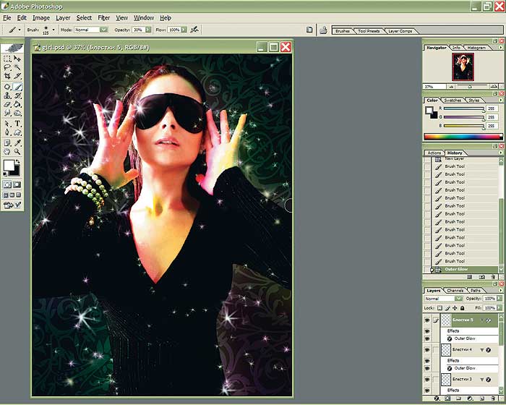Select the Lasso tool
The height and width of the screenshot is (405, 506).
[7, 67]
